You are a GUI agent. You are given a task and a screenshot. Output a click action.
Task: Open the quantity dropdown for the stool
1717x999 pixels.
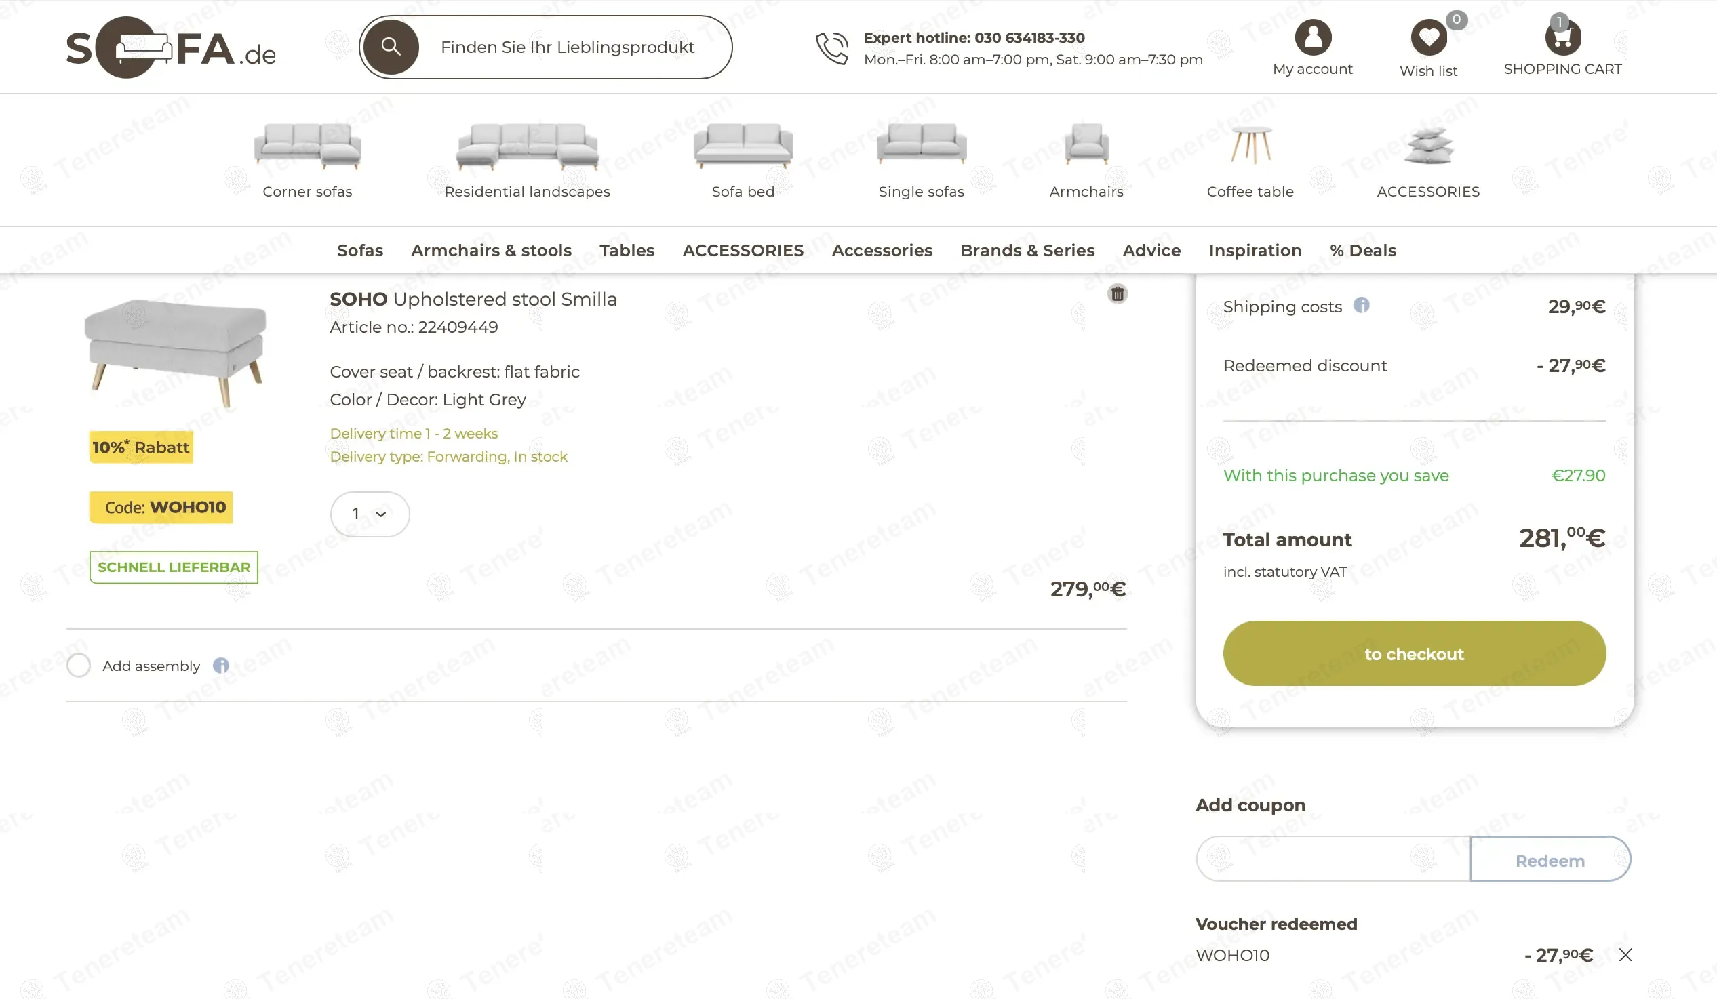370,514
